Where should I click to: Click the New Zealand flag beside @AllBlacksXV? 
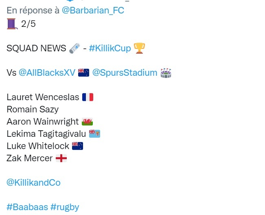(x=83, y=73)
